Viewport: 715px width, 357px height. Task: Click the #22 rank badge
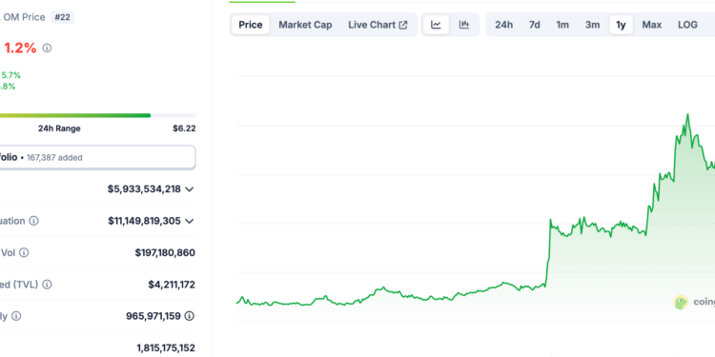pyautogui.click(x=63, y=17)
